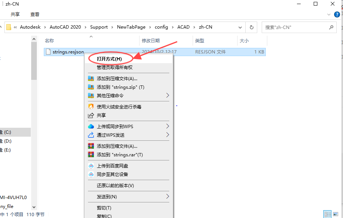Select 管理员取得所有权 menu entry
The width and height of the screenshot is (343, 218).
pos(115,67)
